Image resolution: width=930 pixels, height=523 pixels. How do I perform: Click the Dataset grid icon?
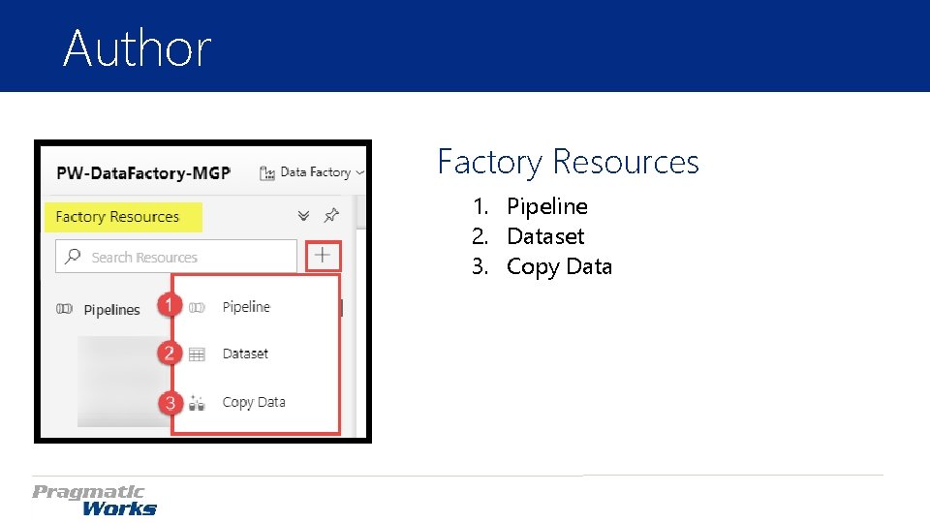coord(197,354)
